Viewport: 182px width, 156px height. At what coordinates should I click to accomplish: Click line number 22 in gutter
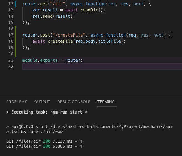click(x=11, y=67)
